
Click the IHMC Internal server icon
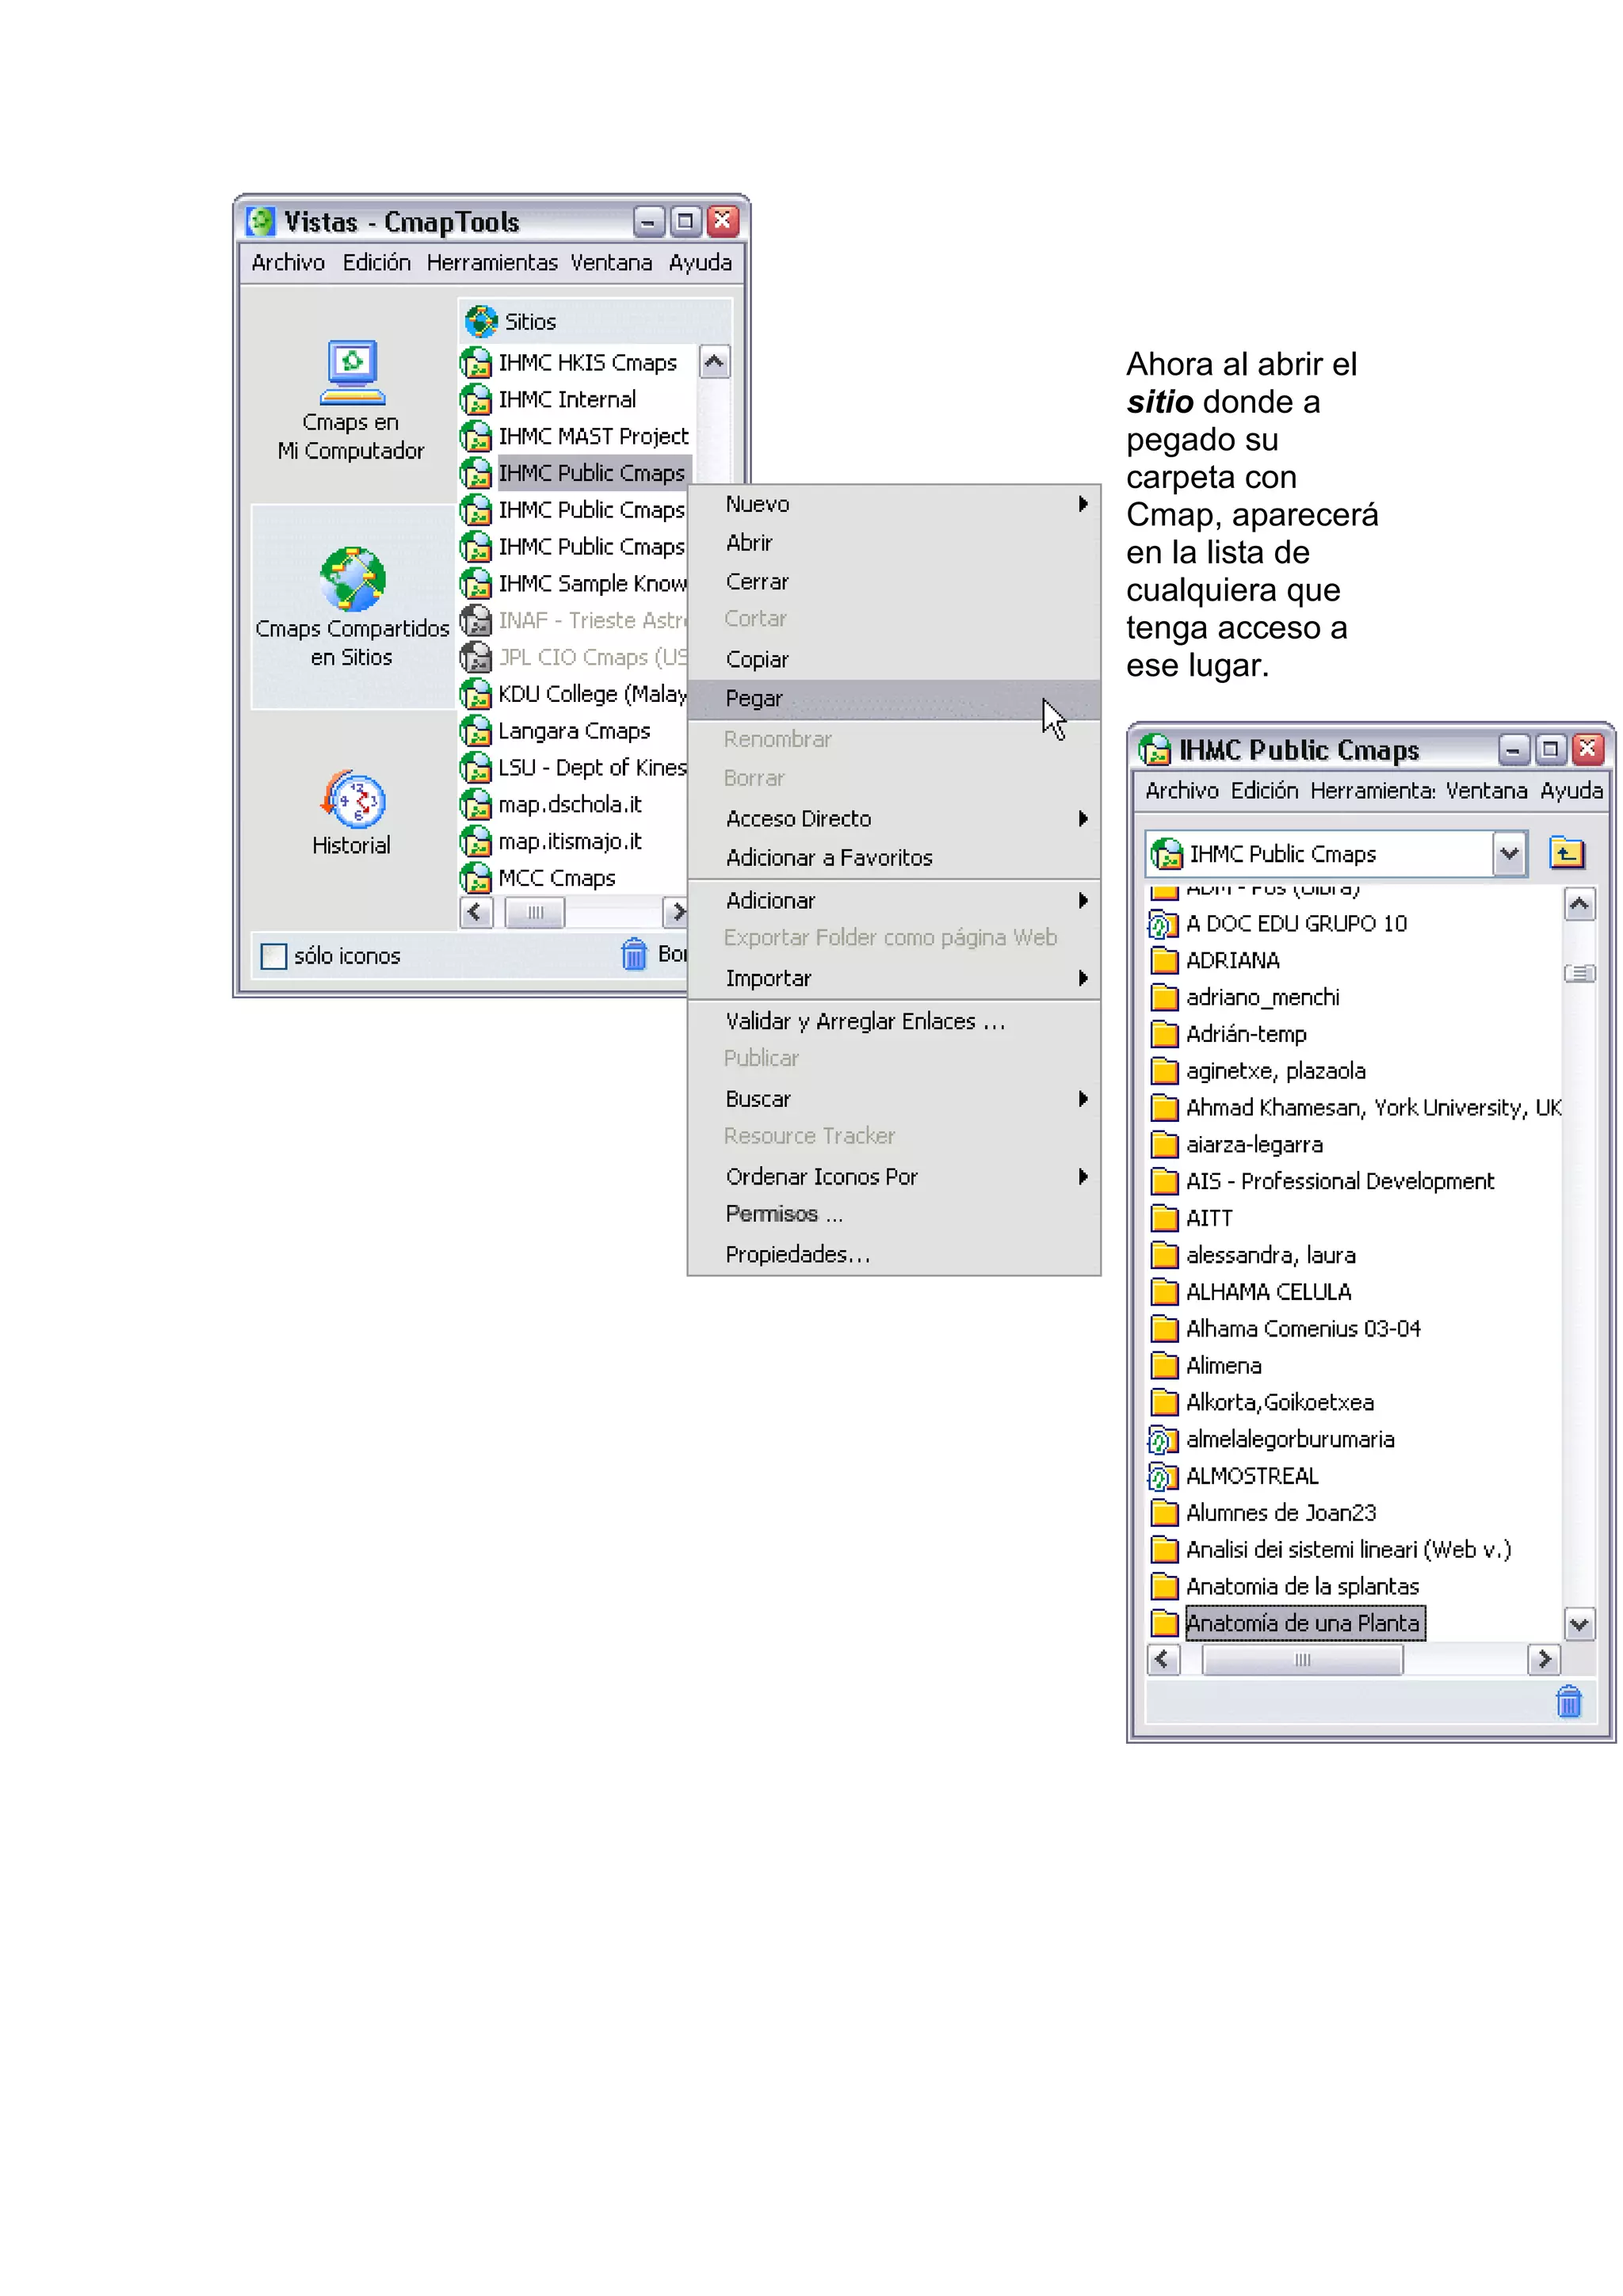click(x=476, y=399)
